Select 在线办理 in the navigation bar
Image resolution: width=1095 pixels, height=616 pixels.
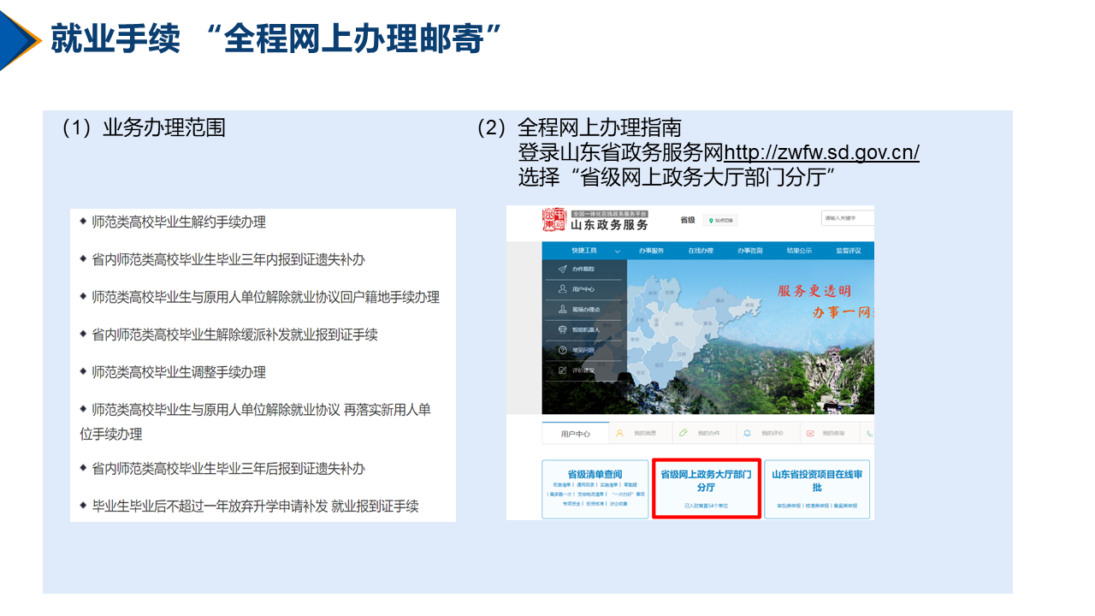click(701, 250)
